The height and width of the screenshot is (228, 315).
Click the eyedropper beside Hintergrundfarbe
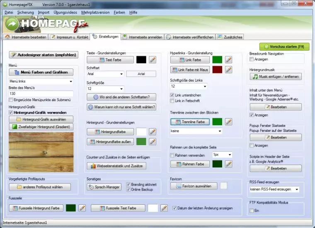coord(153,132)
